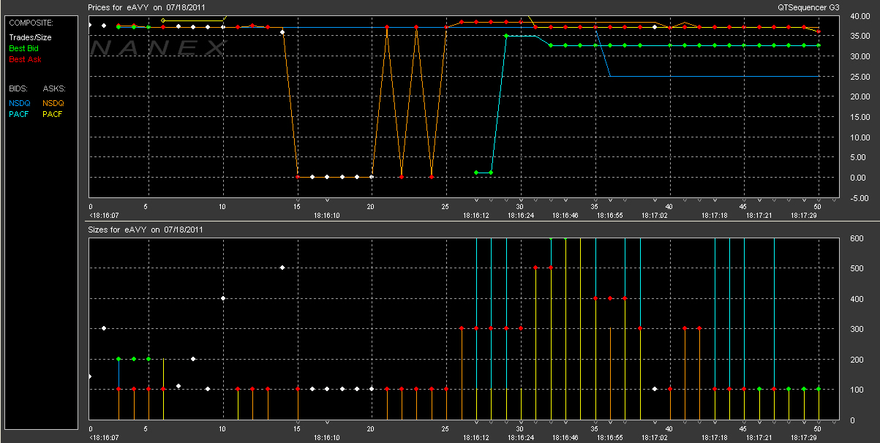Click the 18:16:46 timestamp under Sizes chart
Screen dimensions: 880x443
coord(565,437)
